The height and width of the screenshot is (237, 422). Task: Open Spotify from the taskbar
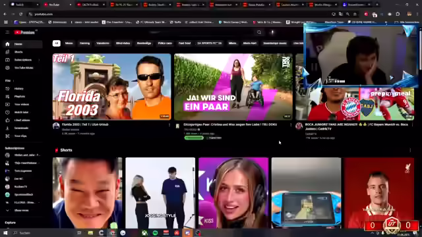[x=156, y=233]
